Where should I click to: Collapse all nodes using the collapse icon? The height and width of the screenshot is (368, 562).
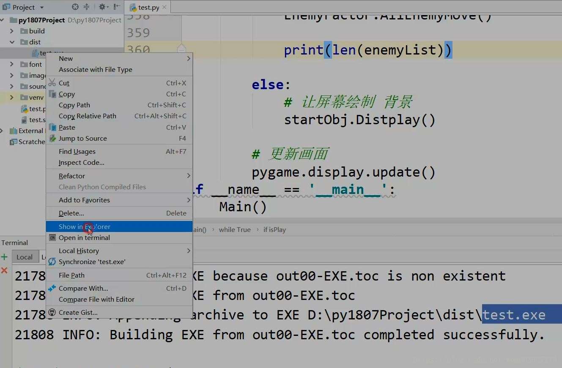click(88, 7)
